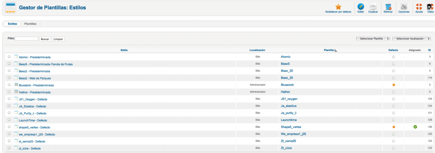Viewport: 435px width, 153px height.
Task: Sort by ID column header
Action: pos(429,50)
